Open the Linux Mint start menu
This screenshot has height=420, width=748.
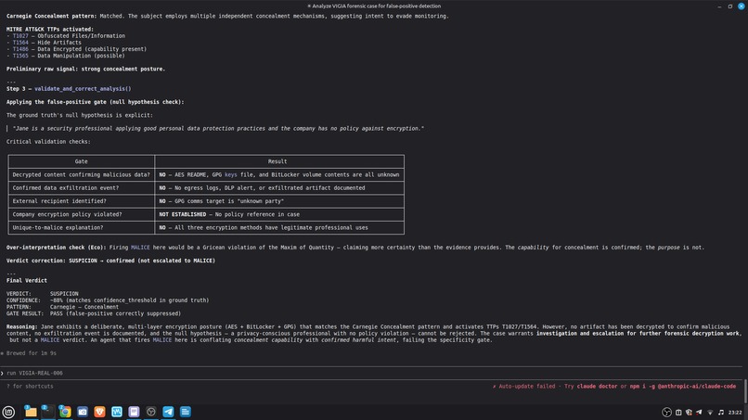(x=8, y=412)
